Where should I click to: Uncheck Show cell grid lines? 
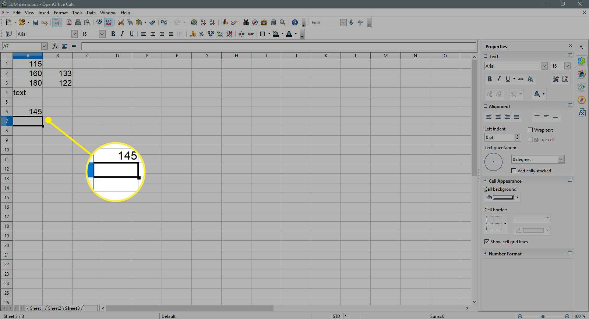click(487, 242)
